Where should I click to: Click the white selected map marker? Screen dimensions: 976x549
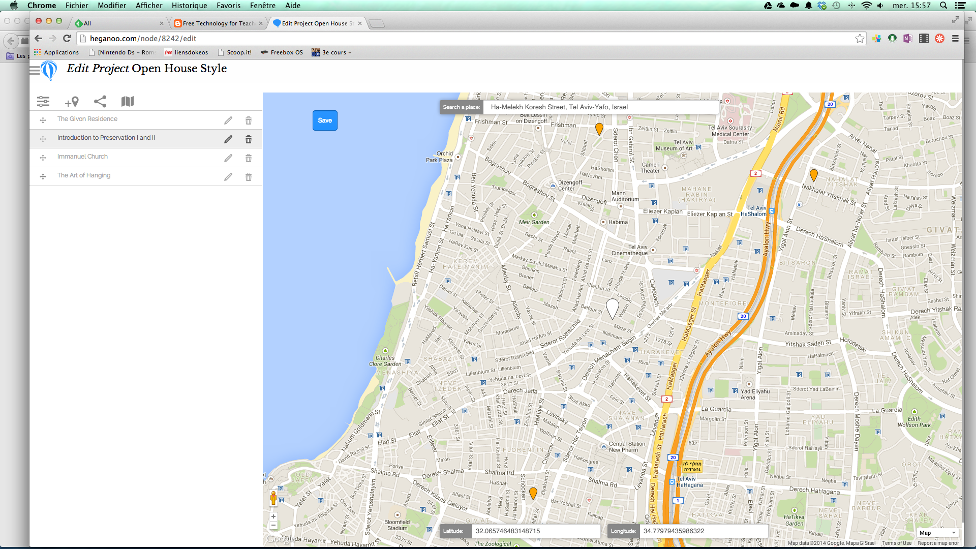pyautogui.click(x=613, y=308)
